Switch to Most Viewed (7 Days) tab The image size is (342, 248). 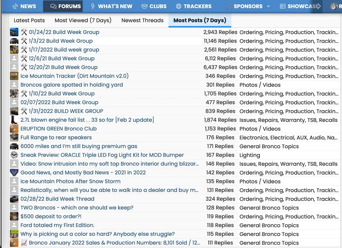pyautogui.click(x=83, y=20)
